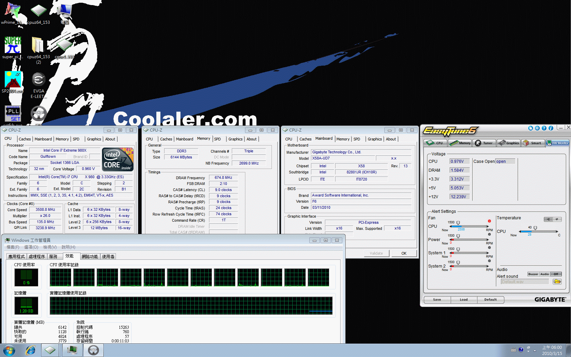Image resolution: width=571 pixels, height=357 pixels.
Task: Click the EasyTune6 blue @ icon
Action: 537,128
